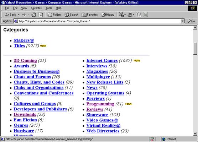Open the Magazines link
Viewport: 198px width, 142px height.
click(x=97, y=71)
